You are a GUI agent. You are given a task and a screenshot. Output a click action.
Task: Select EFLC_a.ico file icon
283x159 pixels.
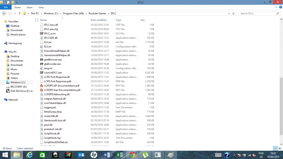[x=42, y=33]
